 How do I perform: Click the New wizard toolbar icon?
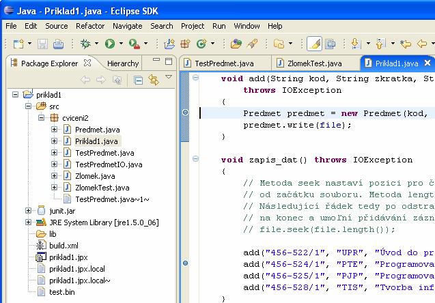[x=18, y=44]
